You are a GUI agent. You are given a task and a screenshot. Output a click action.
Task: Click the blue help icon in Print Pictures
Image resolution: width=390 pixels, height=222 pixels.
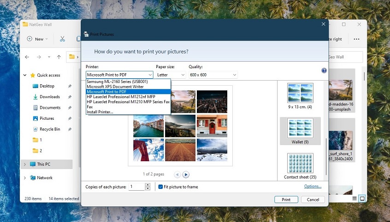click(x=324, y=70)
